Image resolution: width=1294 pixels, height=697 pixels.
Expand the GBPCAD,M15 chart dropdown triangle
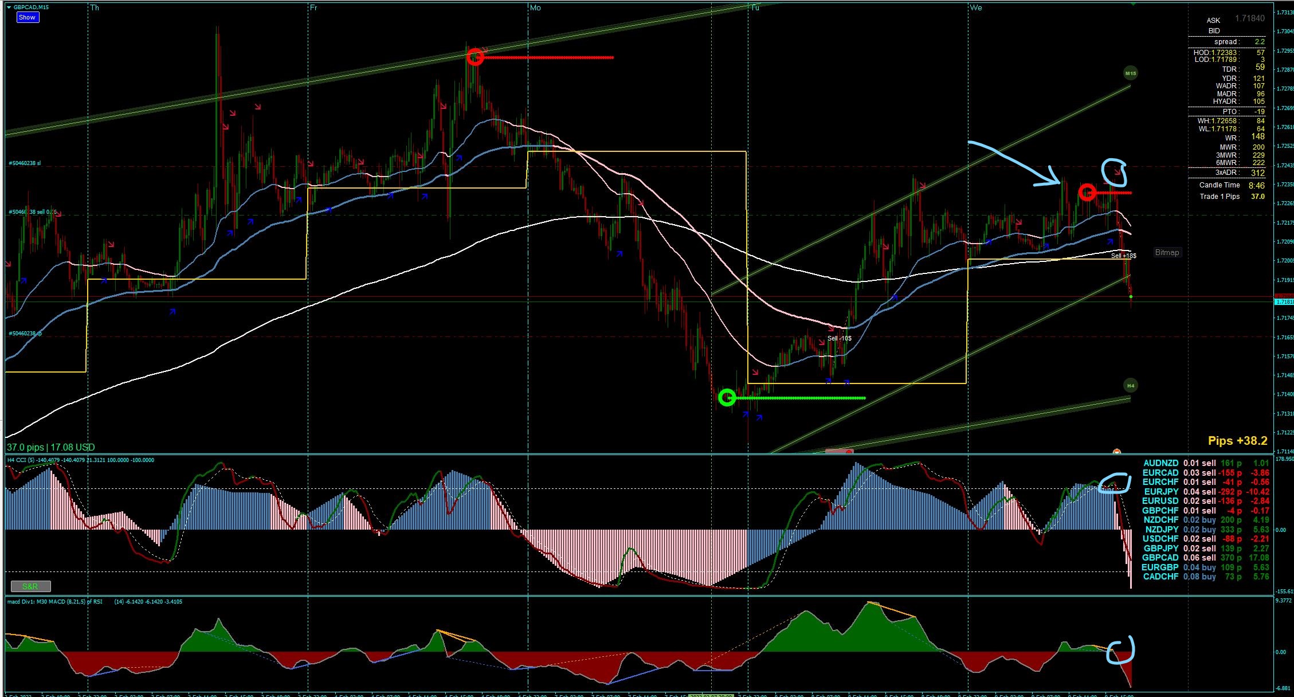coord(9,7)
